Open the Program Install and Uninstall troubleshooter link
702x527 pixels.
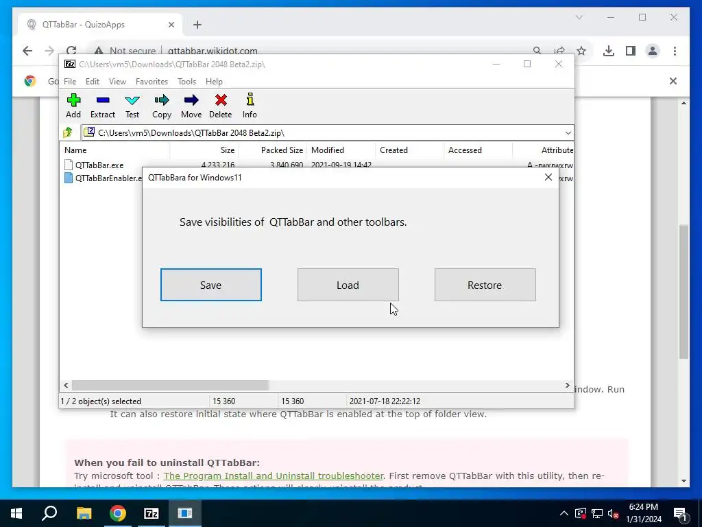pyautogui.click(x=274, y=476)
